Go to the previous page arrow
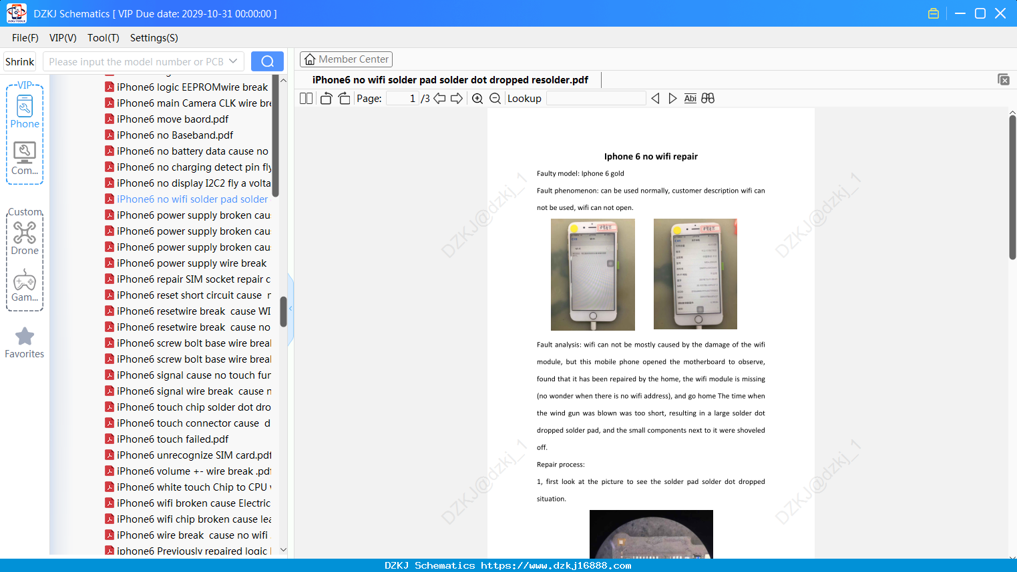The height and width of the screenshot is (572, 1017). (x=440, y=99)
